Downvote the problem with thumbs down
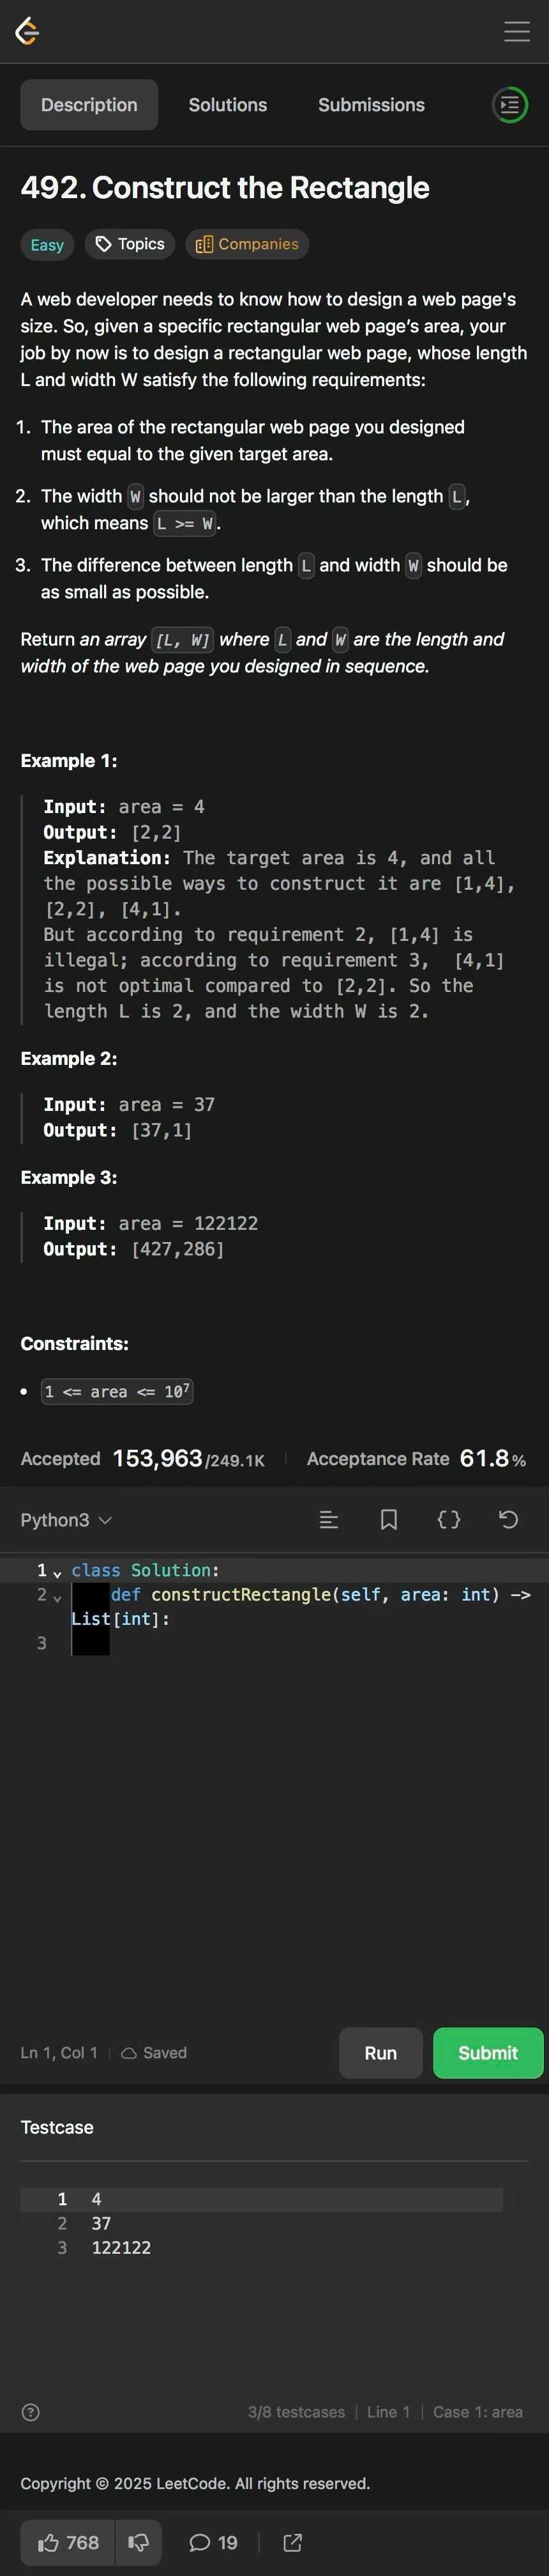The image size is (549, 2576). point(139,2542)
